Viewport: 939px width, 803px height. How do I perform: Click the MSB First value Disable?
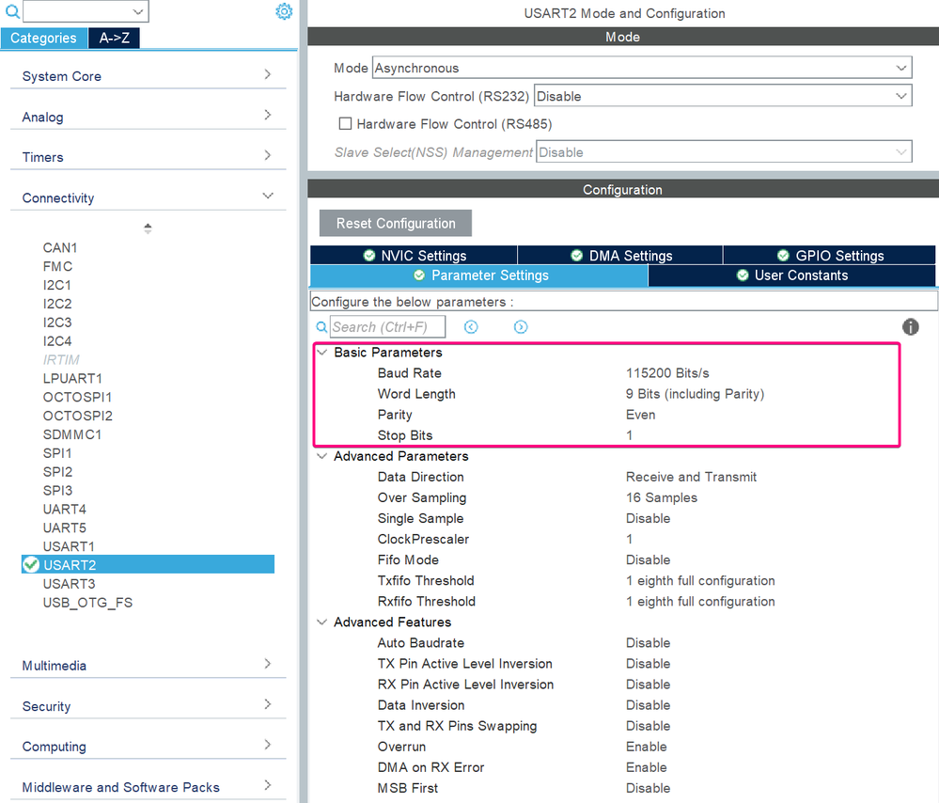coord(648,788)
